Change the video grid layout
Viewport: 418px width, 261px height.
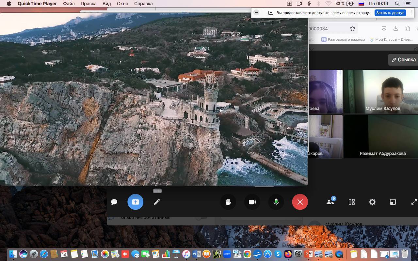(352, 202)
